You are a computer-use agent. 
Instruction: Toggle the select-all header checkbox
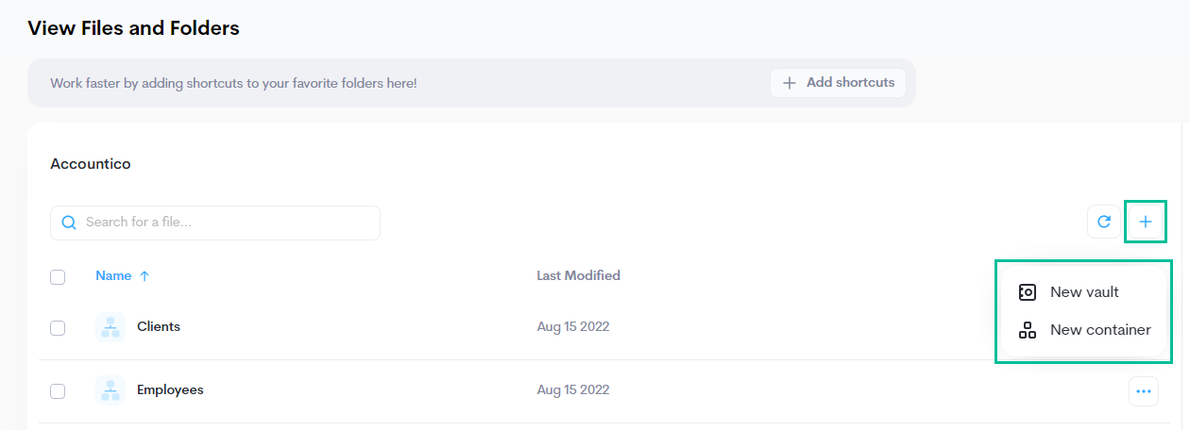click(58, 277)
